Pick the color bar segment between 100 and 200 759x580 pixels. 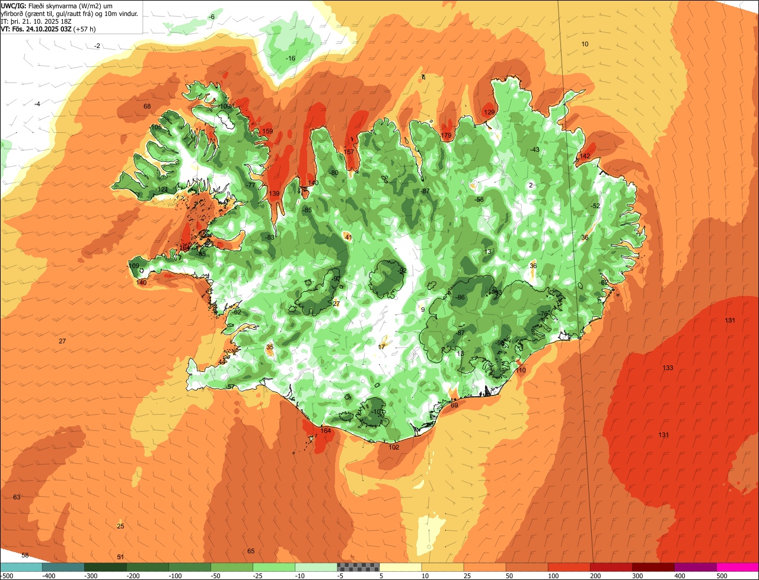pos(569,567)
